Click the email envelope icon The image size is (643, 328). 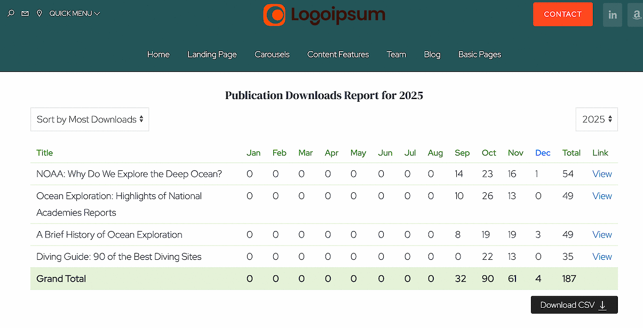click(25, 13)
